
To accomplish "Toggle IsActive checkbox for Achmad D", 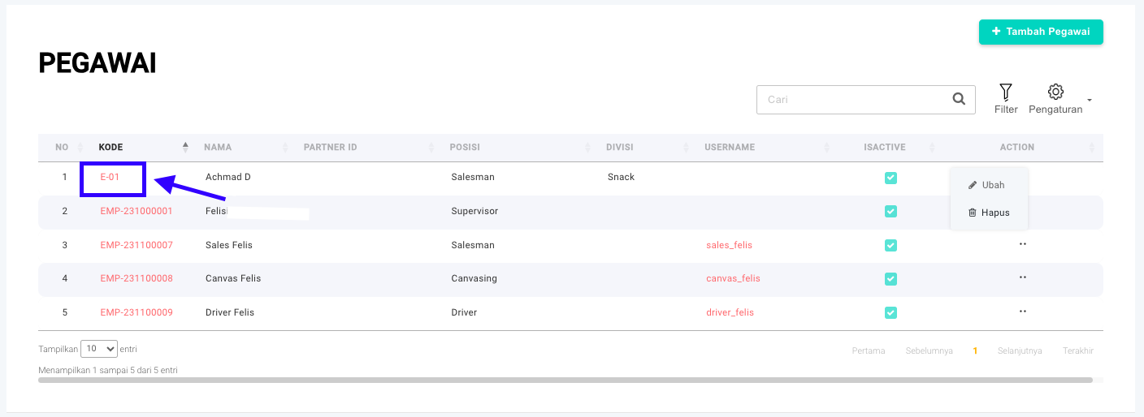I will 890,178.
